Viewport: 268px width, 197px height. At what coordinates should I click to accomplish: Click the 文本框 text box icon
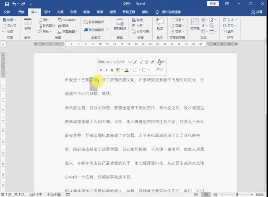tap(195, 25)
